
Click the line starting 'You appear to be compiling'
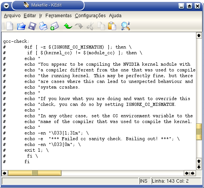coord(97,64)
